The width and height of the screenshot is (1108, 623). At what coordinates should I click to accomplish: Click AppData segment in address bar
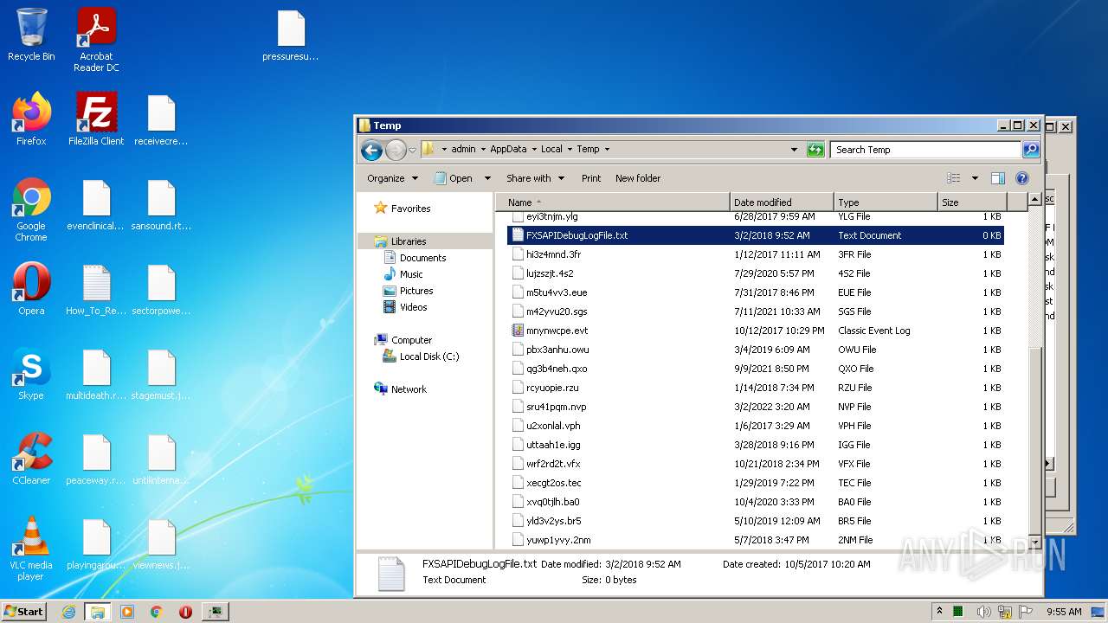507,150
